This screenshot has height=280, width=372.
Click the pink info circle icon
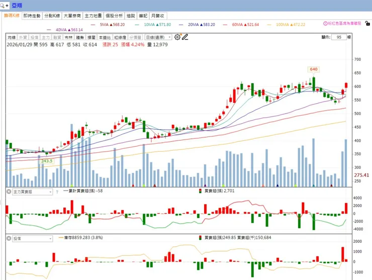[x=326, y=24]
